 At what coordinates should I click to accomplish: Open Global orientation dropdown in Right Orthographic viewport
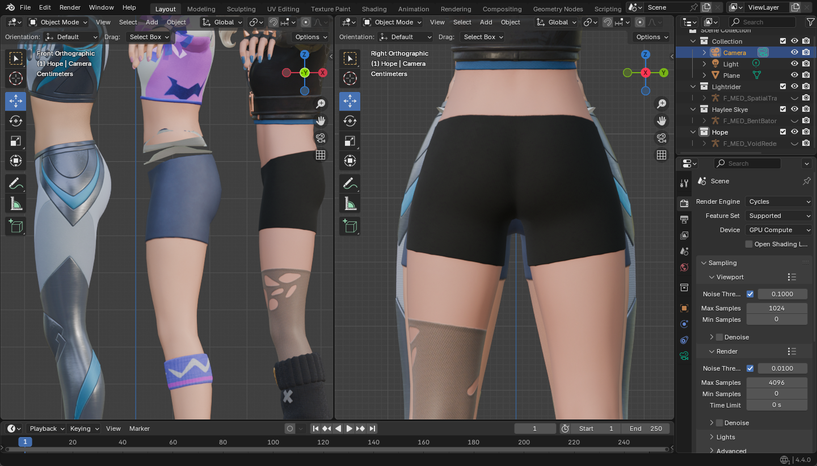[559, 22]
